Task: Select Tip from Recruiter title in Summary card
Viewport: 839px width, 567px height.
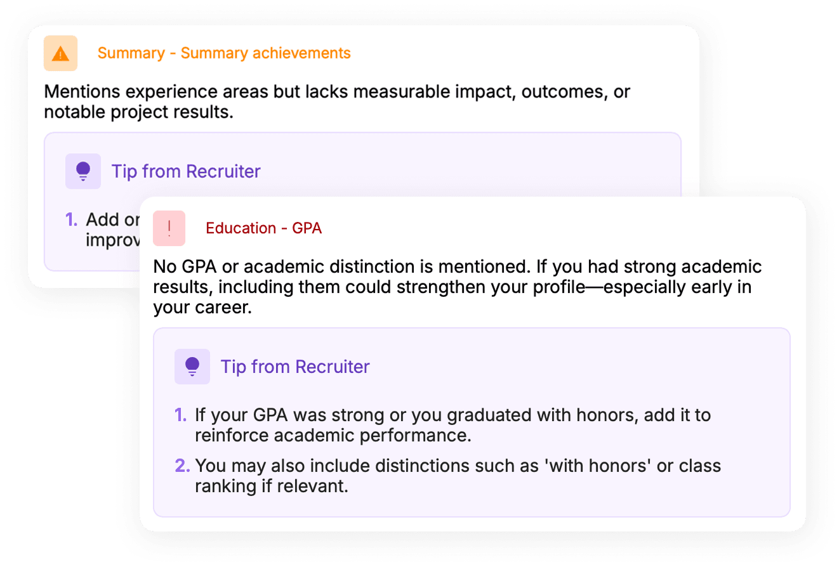Action: tap(186, 171)
